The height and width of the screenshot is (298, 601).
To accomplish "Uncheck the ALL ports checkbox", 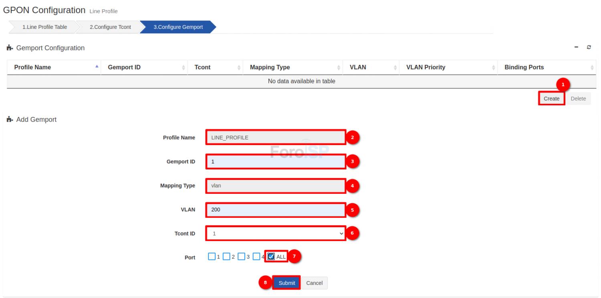I will [271, 257].
